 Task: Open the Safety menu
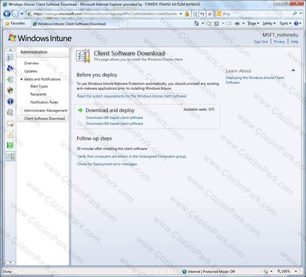(x=269, y=23)
